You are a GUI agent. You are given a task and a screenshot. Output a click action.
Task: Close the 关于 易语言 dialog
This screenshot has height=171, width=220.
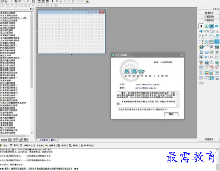point(181,55)
